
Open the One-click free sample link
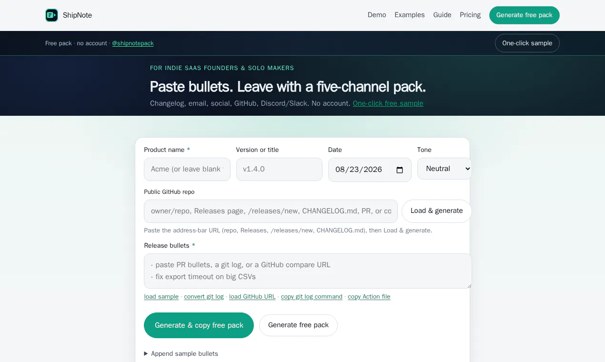tap(388, 103)
